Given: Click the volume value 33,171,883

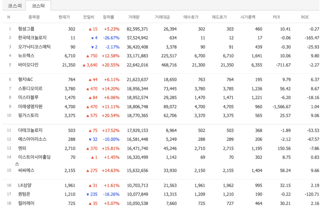Looking at the screenshot, I should [x=137, y=56].
